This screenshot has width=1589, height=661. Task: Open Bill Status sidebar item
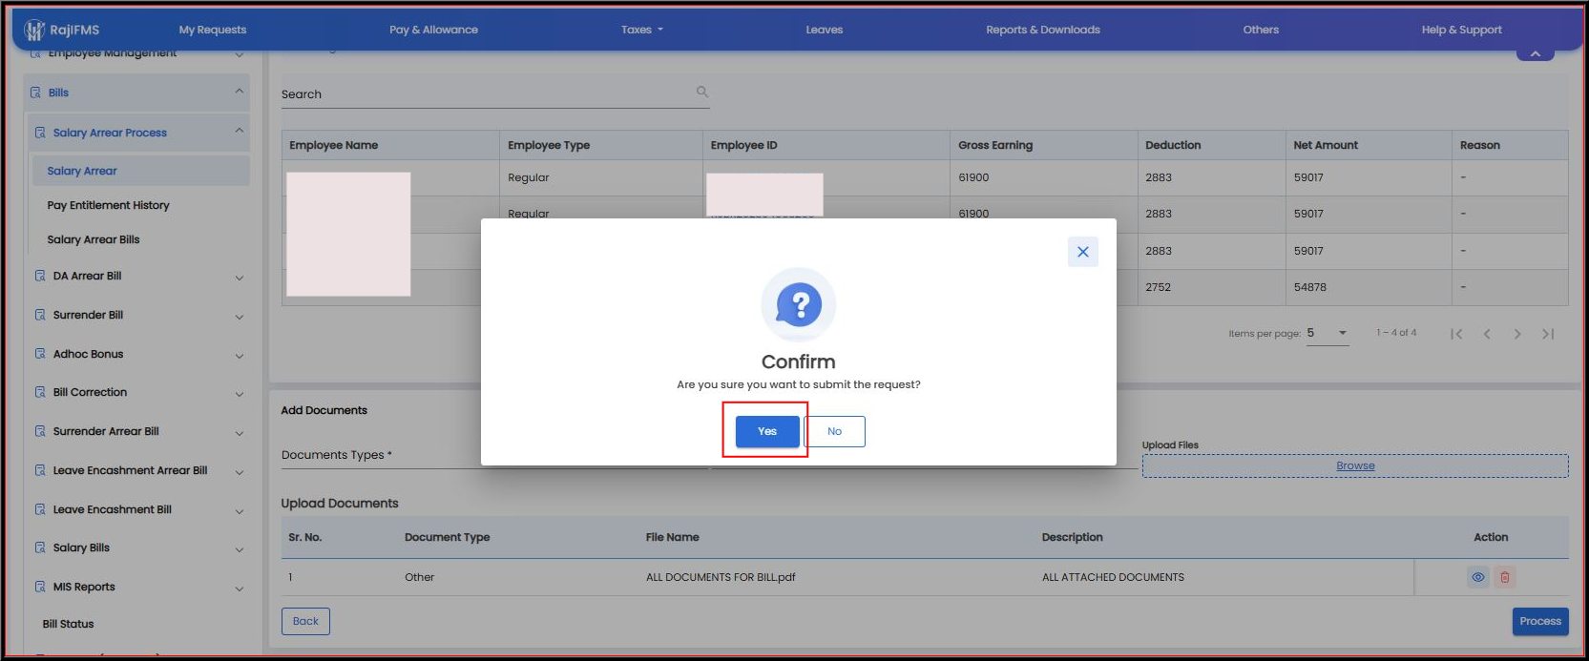tap(69, 624)
